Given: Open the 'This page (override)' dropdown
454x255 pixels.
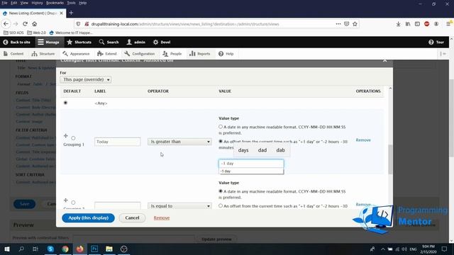Looking at the screenshot, I should (86, 79).
